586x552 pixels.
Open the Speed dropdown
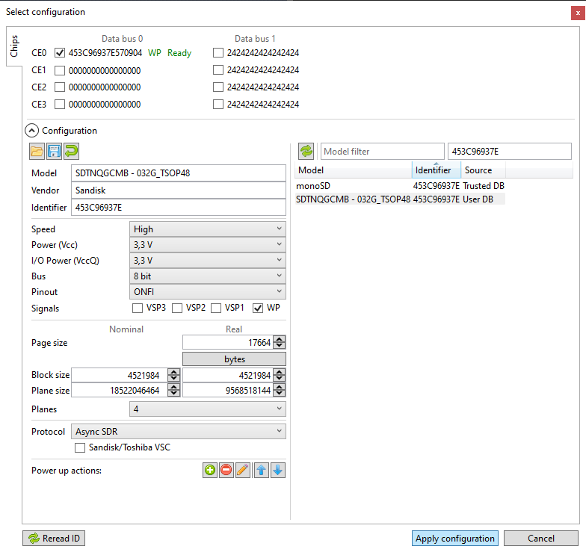pos(207,229)
